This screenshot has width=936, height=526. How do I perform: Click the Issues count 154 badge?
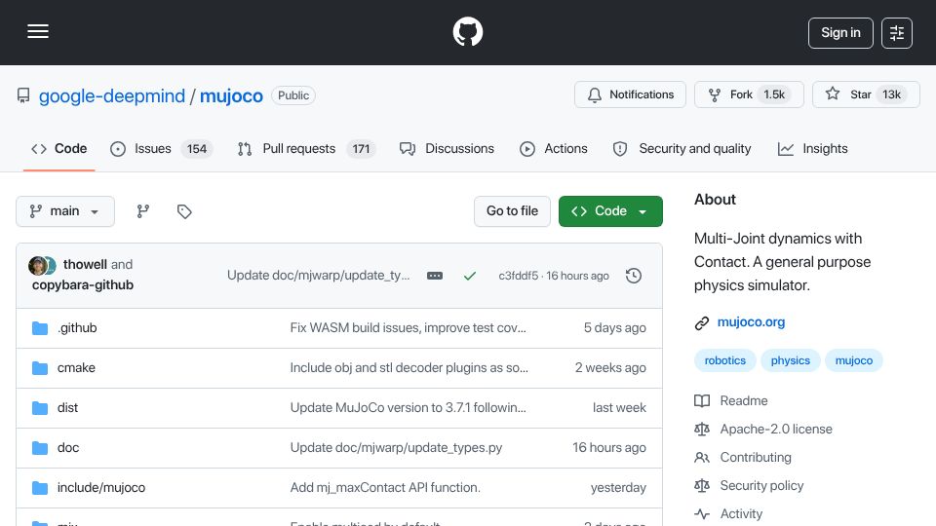coord(196,149)
